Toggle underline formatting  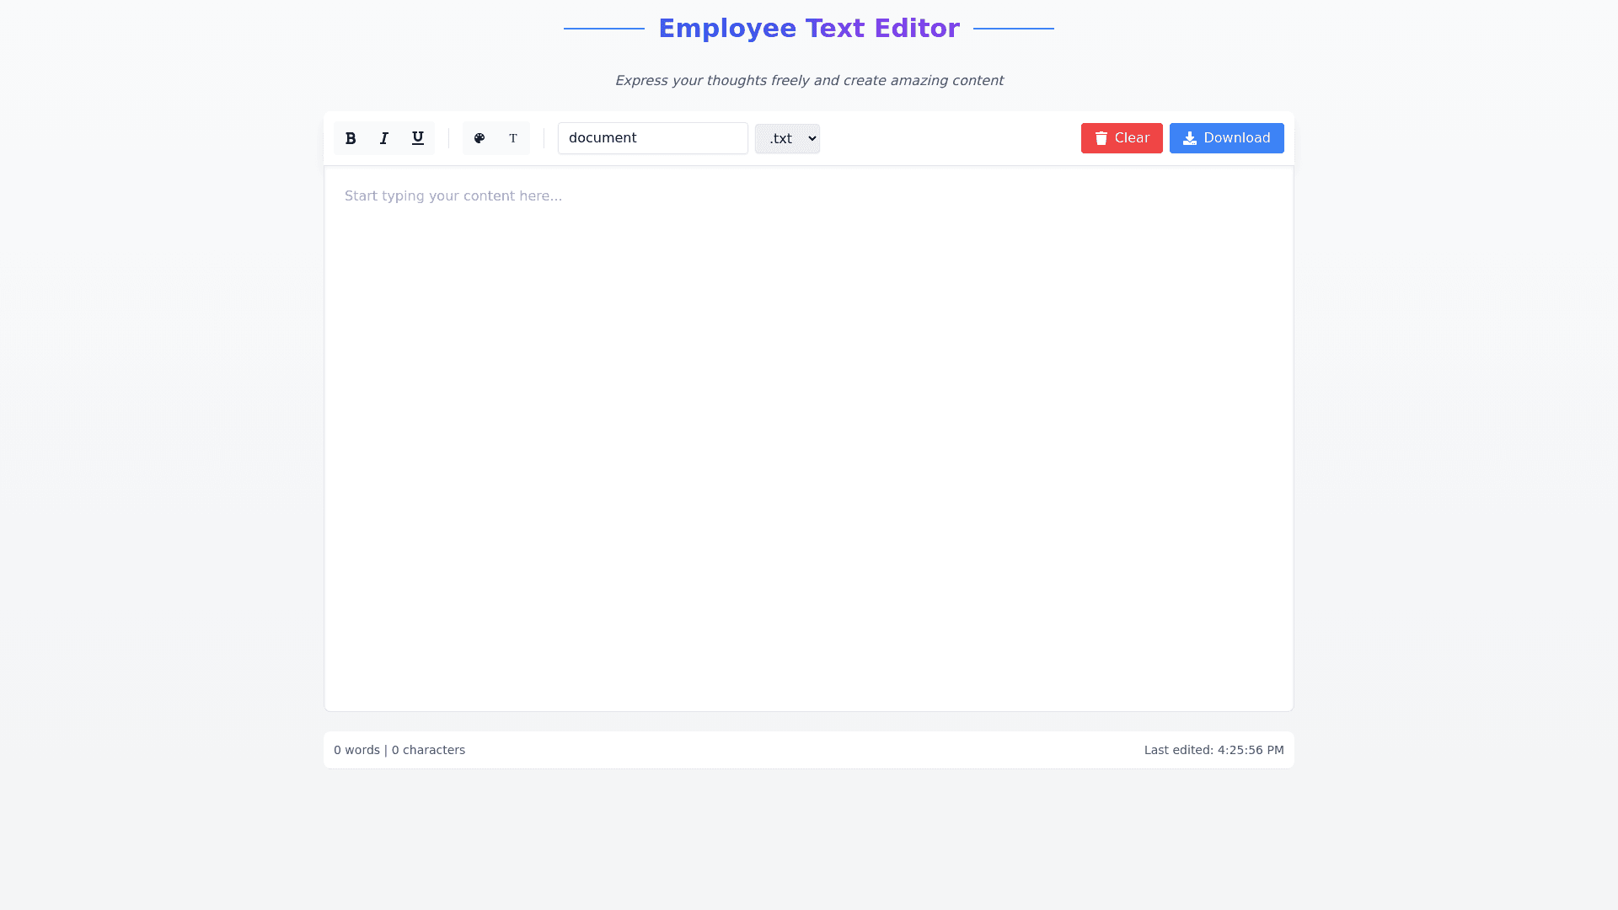pyautogui.click(x=417, y=138)
